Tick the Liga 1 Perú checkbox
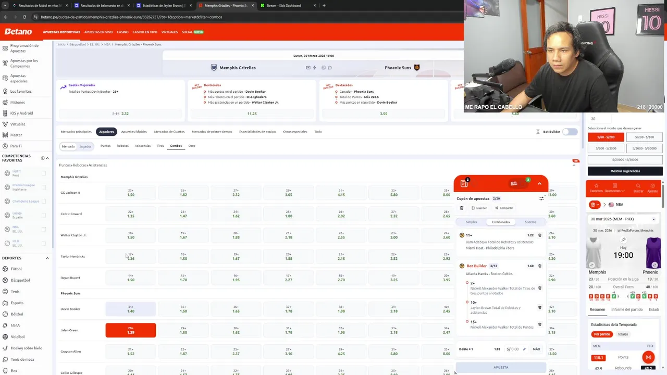This screenshot has height=375, width=667. click(x=44, y=173)
